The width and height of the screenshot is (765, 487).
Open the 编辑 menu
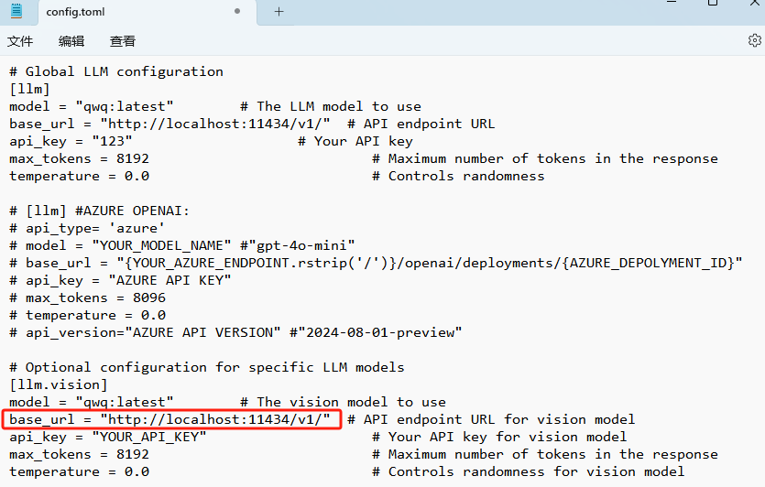pos(71,41)
